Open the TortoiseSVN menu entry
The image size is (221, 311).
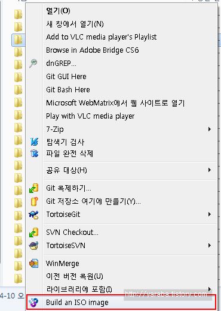[121, 246]
